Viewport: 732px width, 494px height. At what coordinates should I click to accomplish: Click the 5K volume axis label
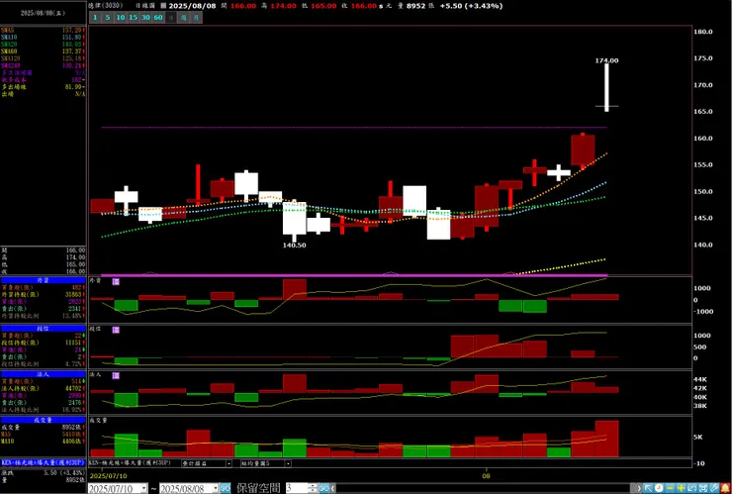(x=698, y=437)
